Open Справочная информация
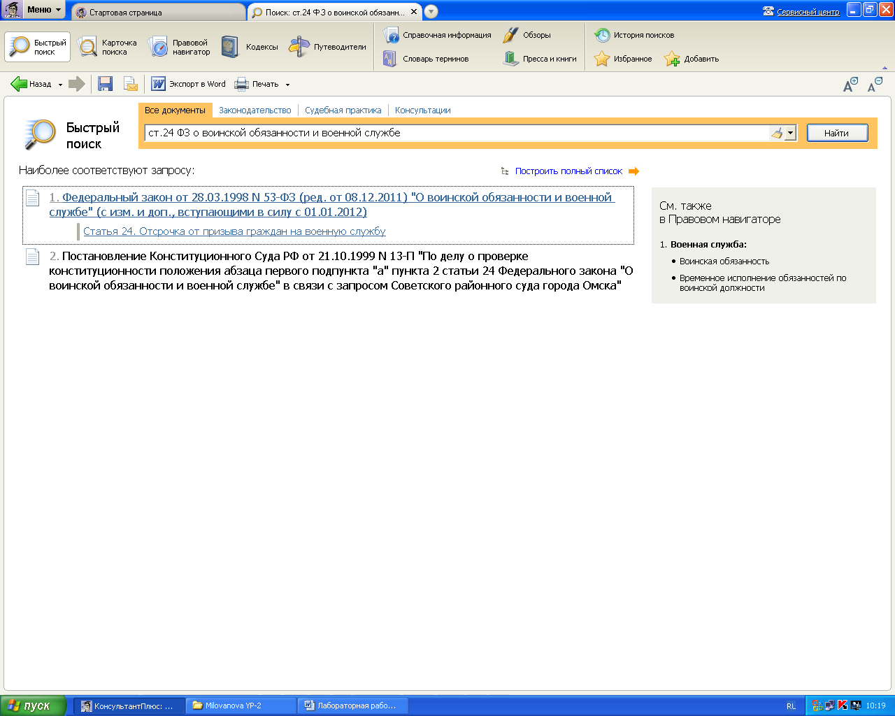Screen dimensions: 895x716 point(437,35)
